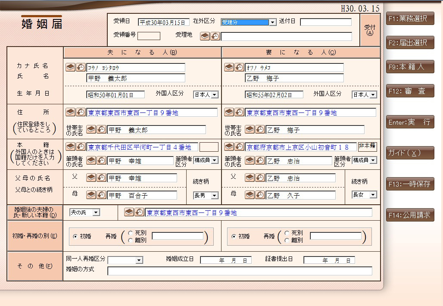Screen dimensions: 443x306
Task: Click the 婚姻の方式 text field
Action: click(240, 271)
